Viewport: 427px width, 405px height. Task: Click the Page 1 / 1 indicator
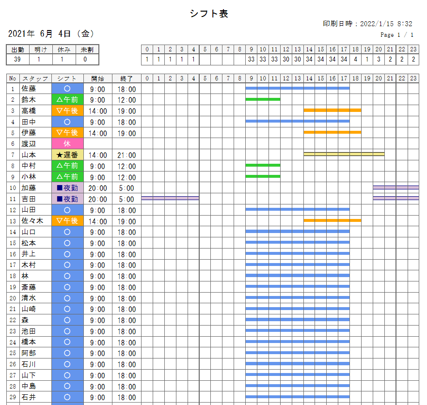[397, 35]
